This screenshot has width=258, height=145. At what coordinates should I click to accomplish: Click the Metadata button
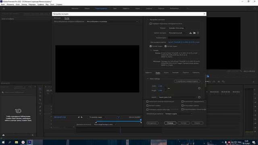point(152,123)
